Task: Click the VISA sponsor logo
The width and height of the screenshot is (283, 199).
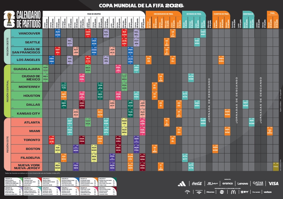Action: [274, 183]
